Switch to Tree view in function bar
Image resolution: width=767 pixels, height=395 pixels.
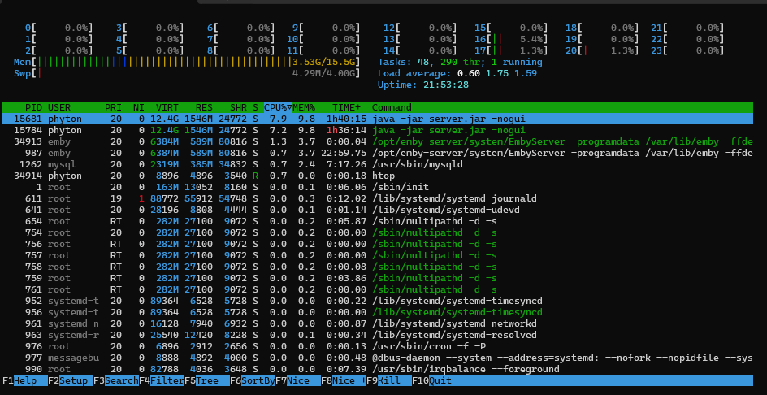click(207, 380)
